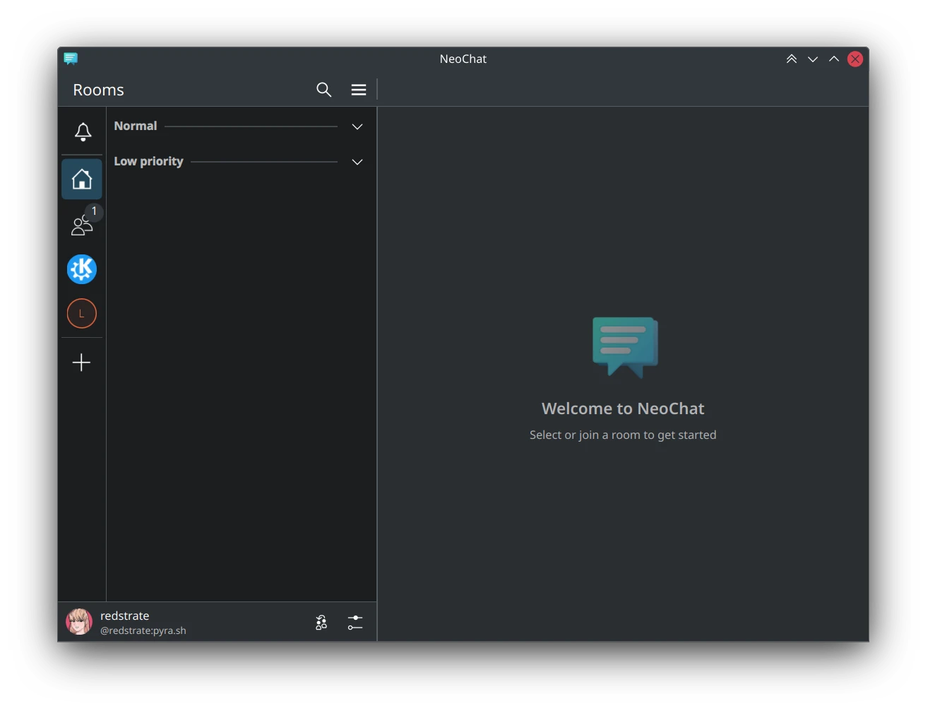Image resolution: width=928 pixels, height=711 pixels.
Task: Open the notifications bell in sidebar
Action: coord(83,132)
